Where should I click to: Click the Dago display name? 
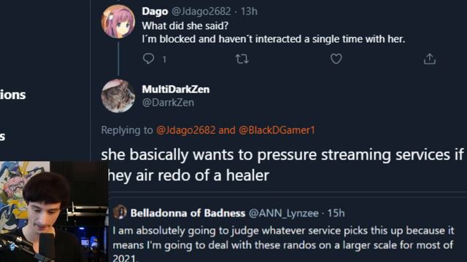coord(155,12)
